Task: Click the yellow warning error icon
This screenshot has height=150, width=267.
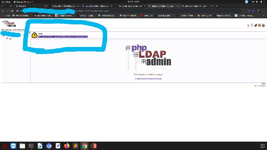Action: coord(34,35)
